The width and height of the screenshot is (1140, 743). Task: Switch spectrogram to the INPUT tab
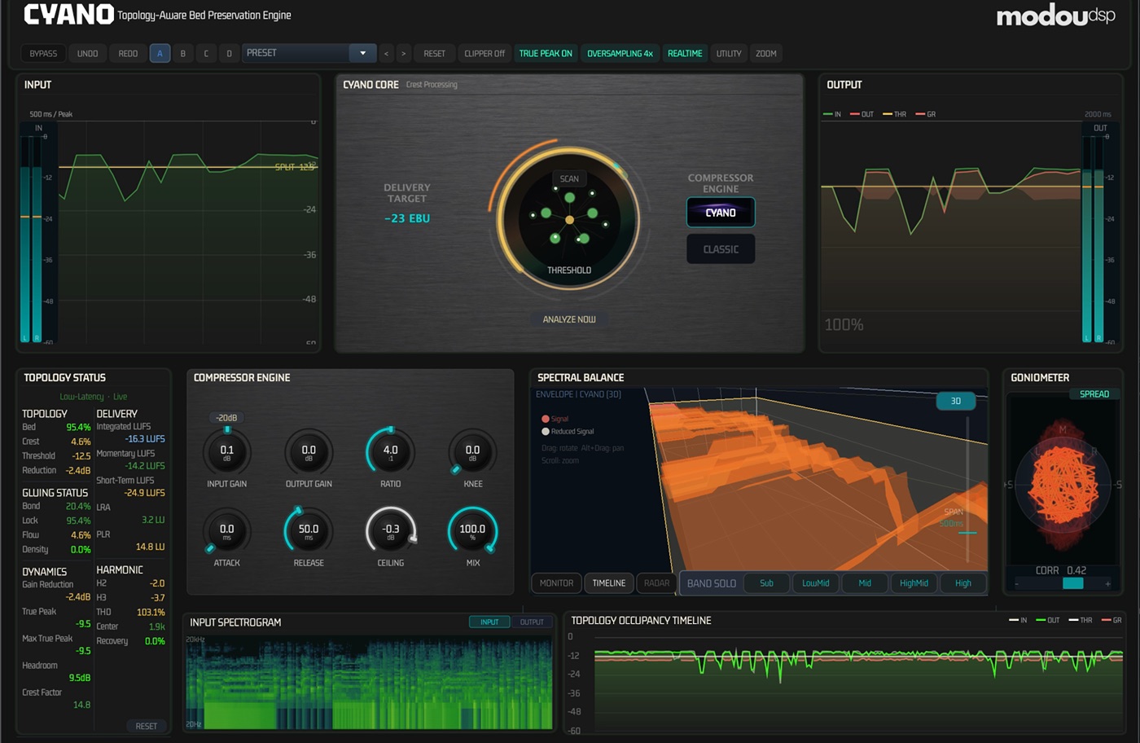coord(489,622)
